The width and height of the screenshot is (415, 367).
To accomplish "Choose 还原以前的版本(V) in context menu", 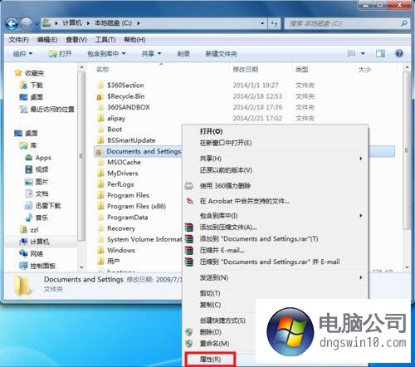I will coord(226,170).
